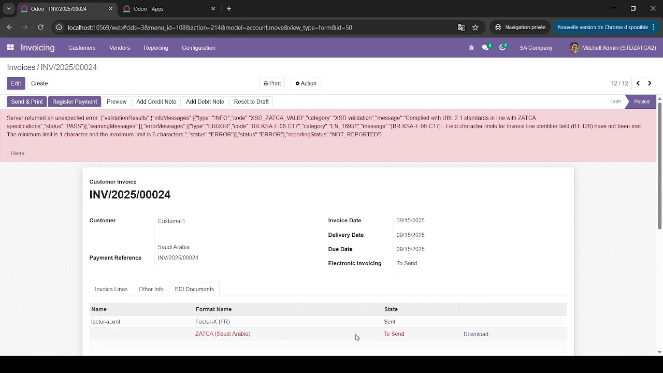
Task: Open Mitchell Admin user menu
Action: [613, 48]
